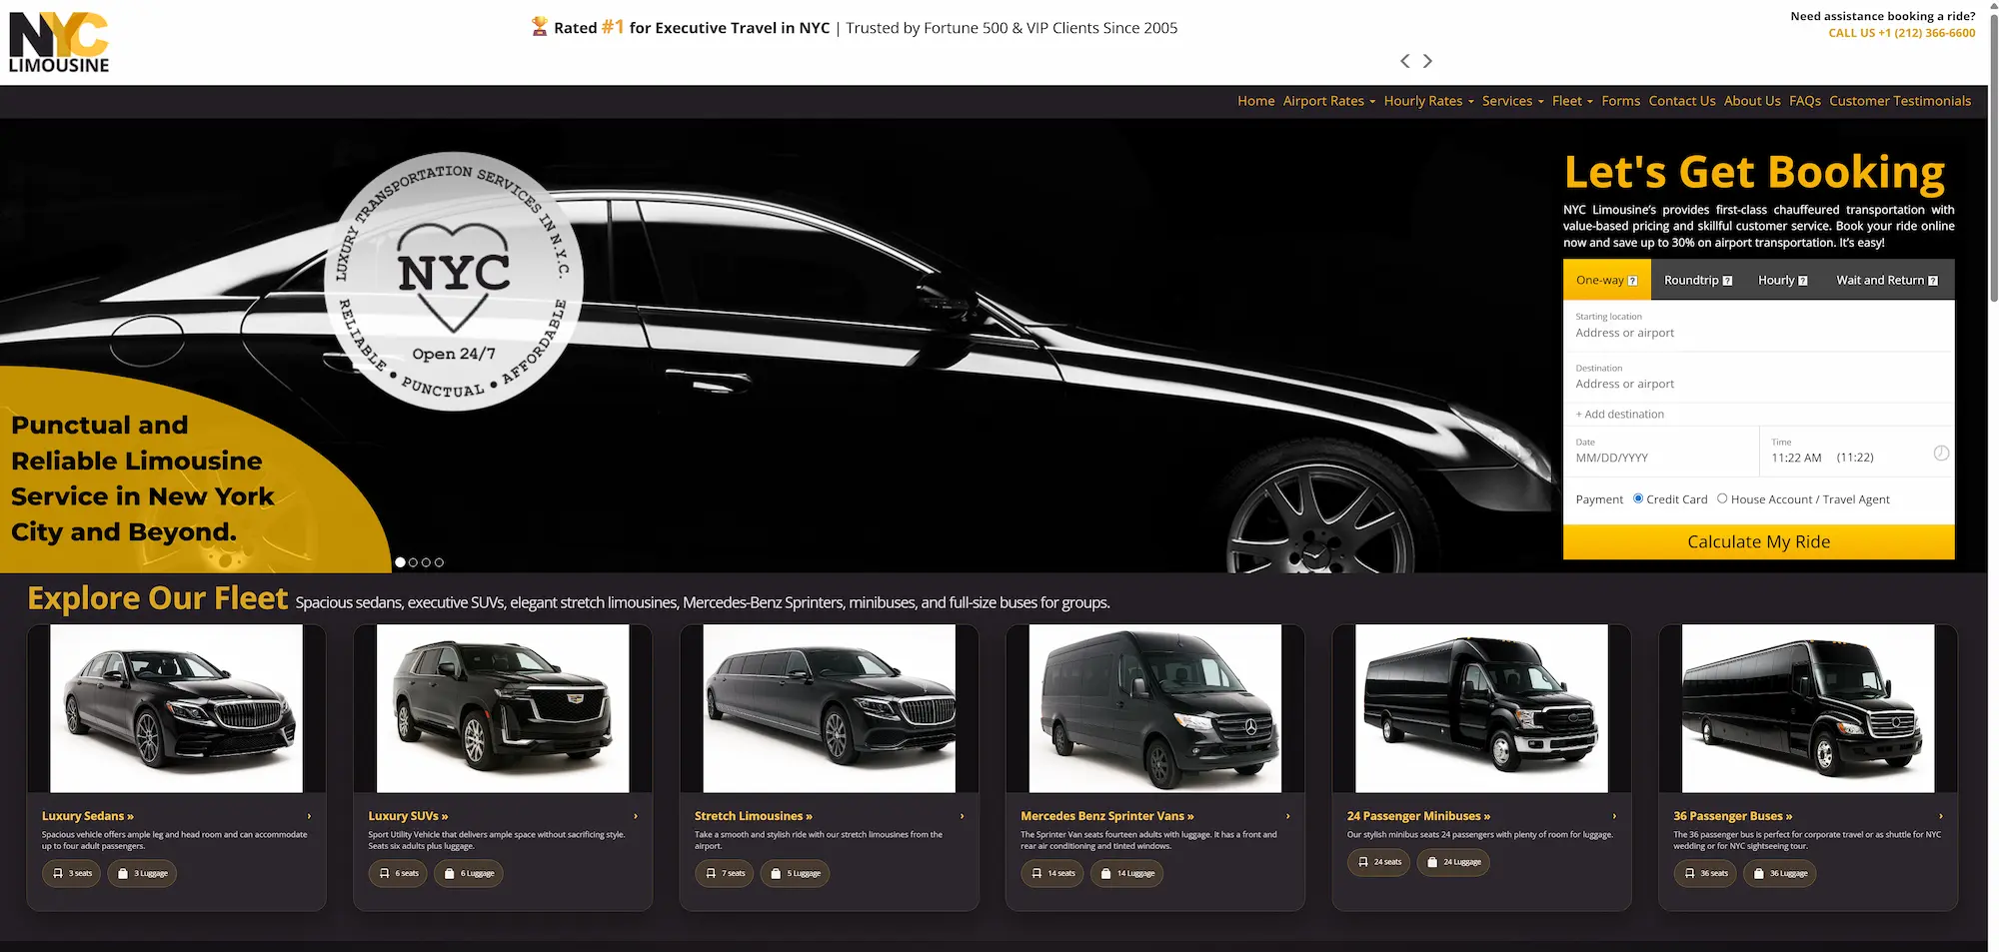Click the Starting location address field
This screenshot has height=952, width=1999.
tap(1757, 333)
